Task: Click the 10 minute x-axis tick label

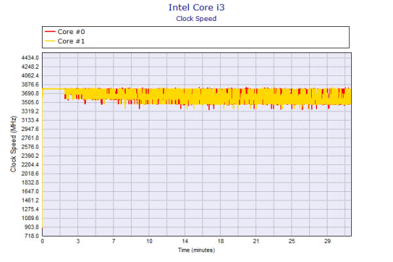Action: point(149,241)
